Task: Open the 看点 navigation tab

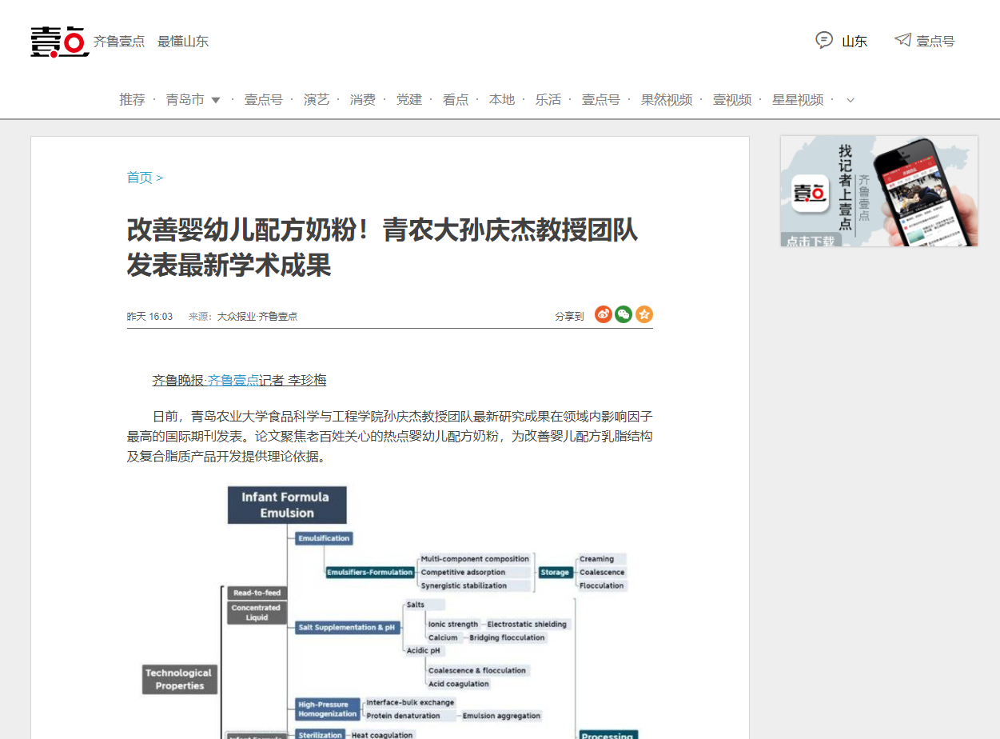Action: coord(456,100)
